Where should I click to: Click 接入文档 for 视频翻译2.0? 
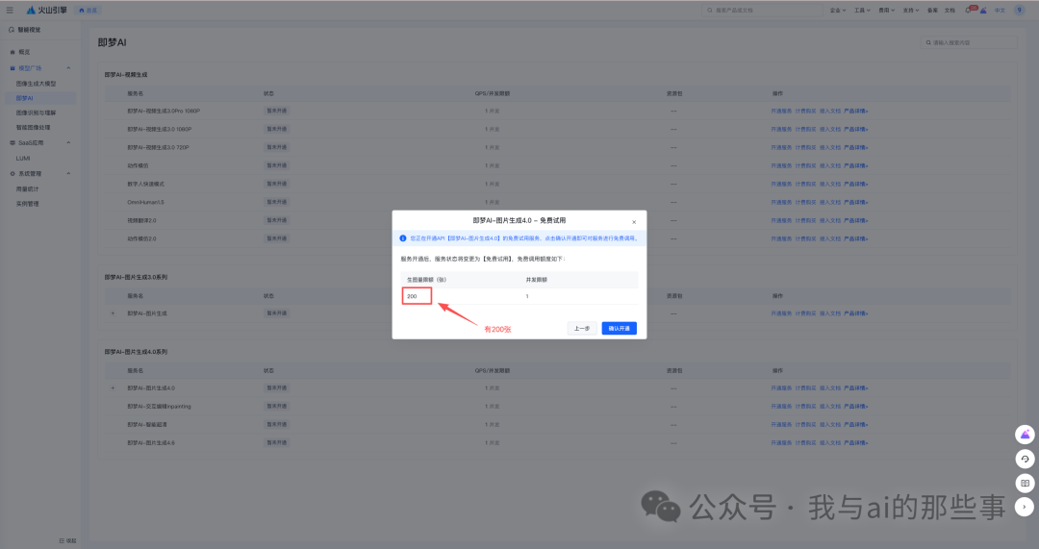(829, 220)
